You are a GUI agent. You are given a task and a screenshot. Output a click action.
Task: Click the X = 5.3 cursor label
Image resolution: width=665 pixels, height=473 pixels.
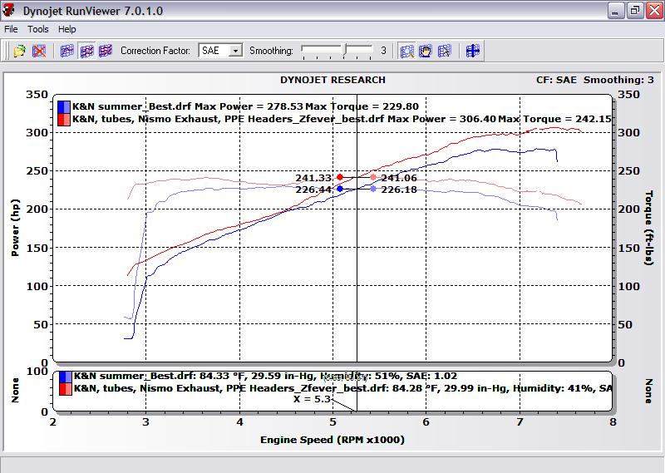click(311, 399)
